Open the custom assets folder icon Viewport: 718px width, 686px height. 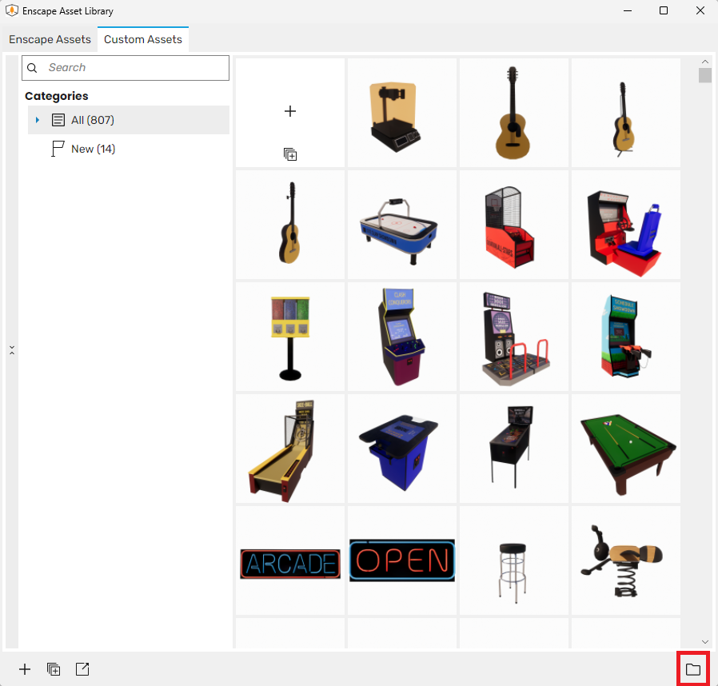click(693, 669)
